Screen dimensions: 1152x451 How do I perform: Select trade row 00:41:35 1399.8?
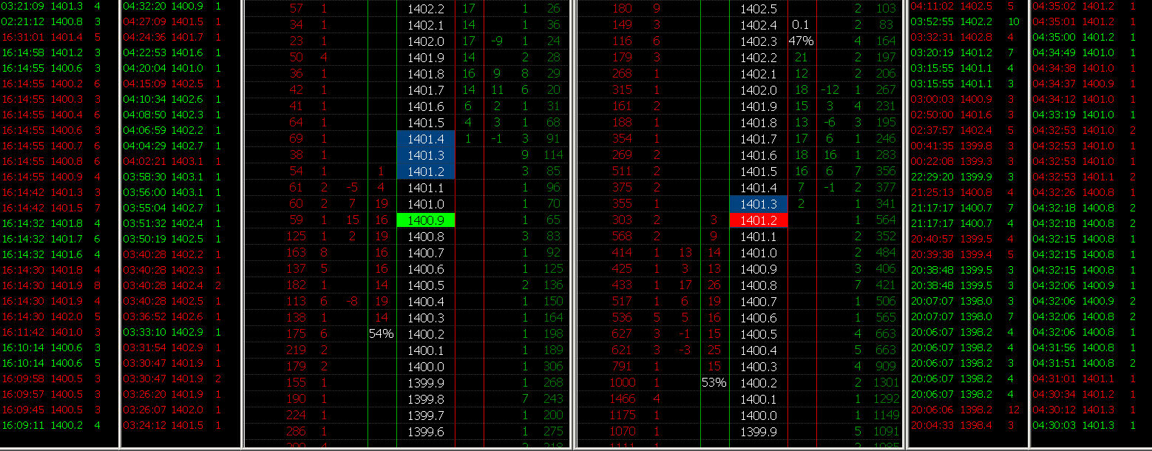pos(966,146)
